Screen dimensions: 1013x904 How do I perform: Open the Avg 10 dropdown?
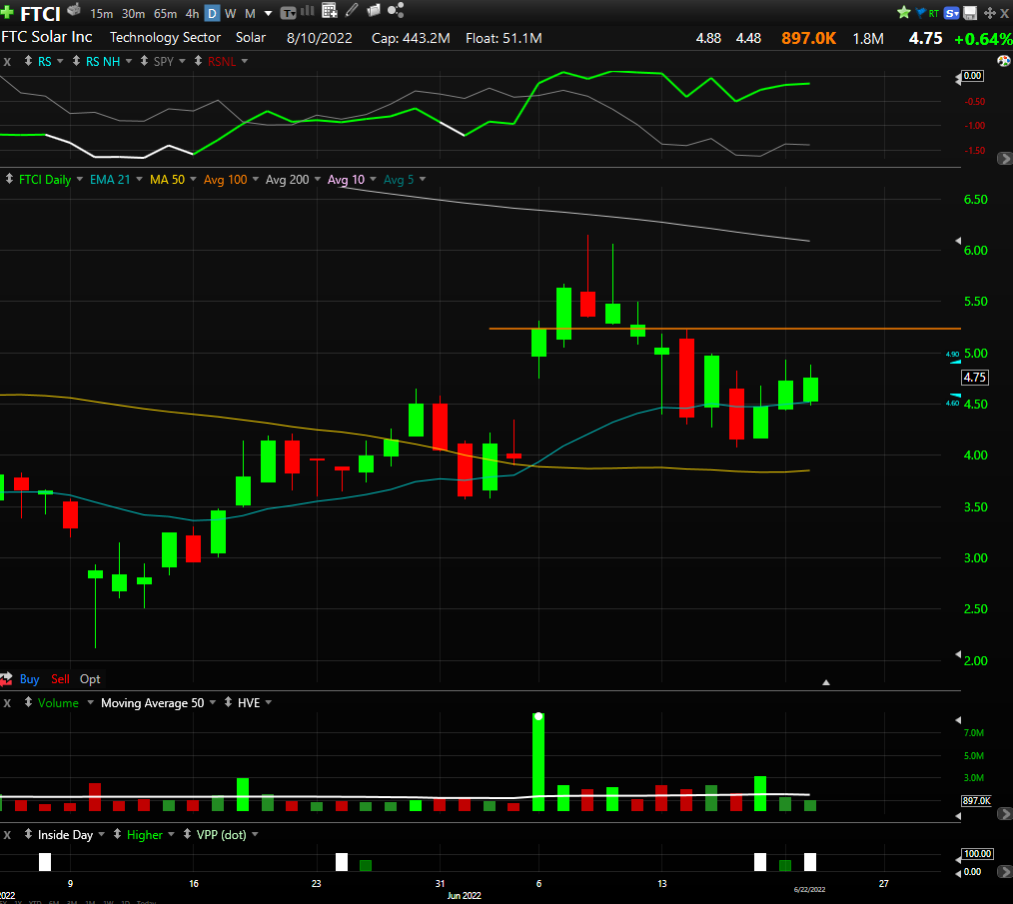pos(373,179)
